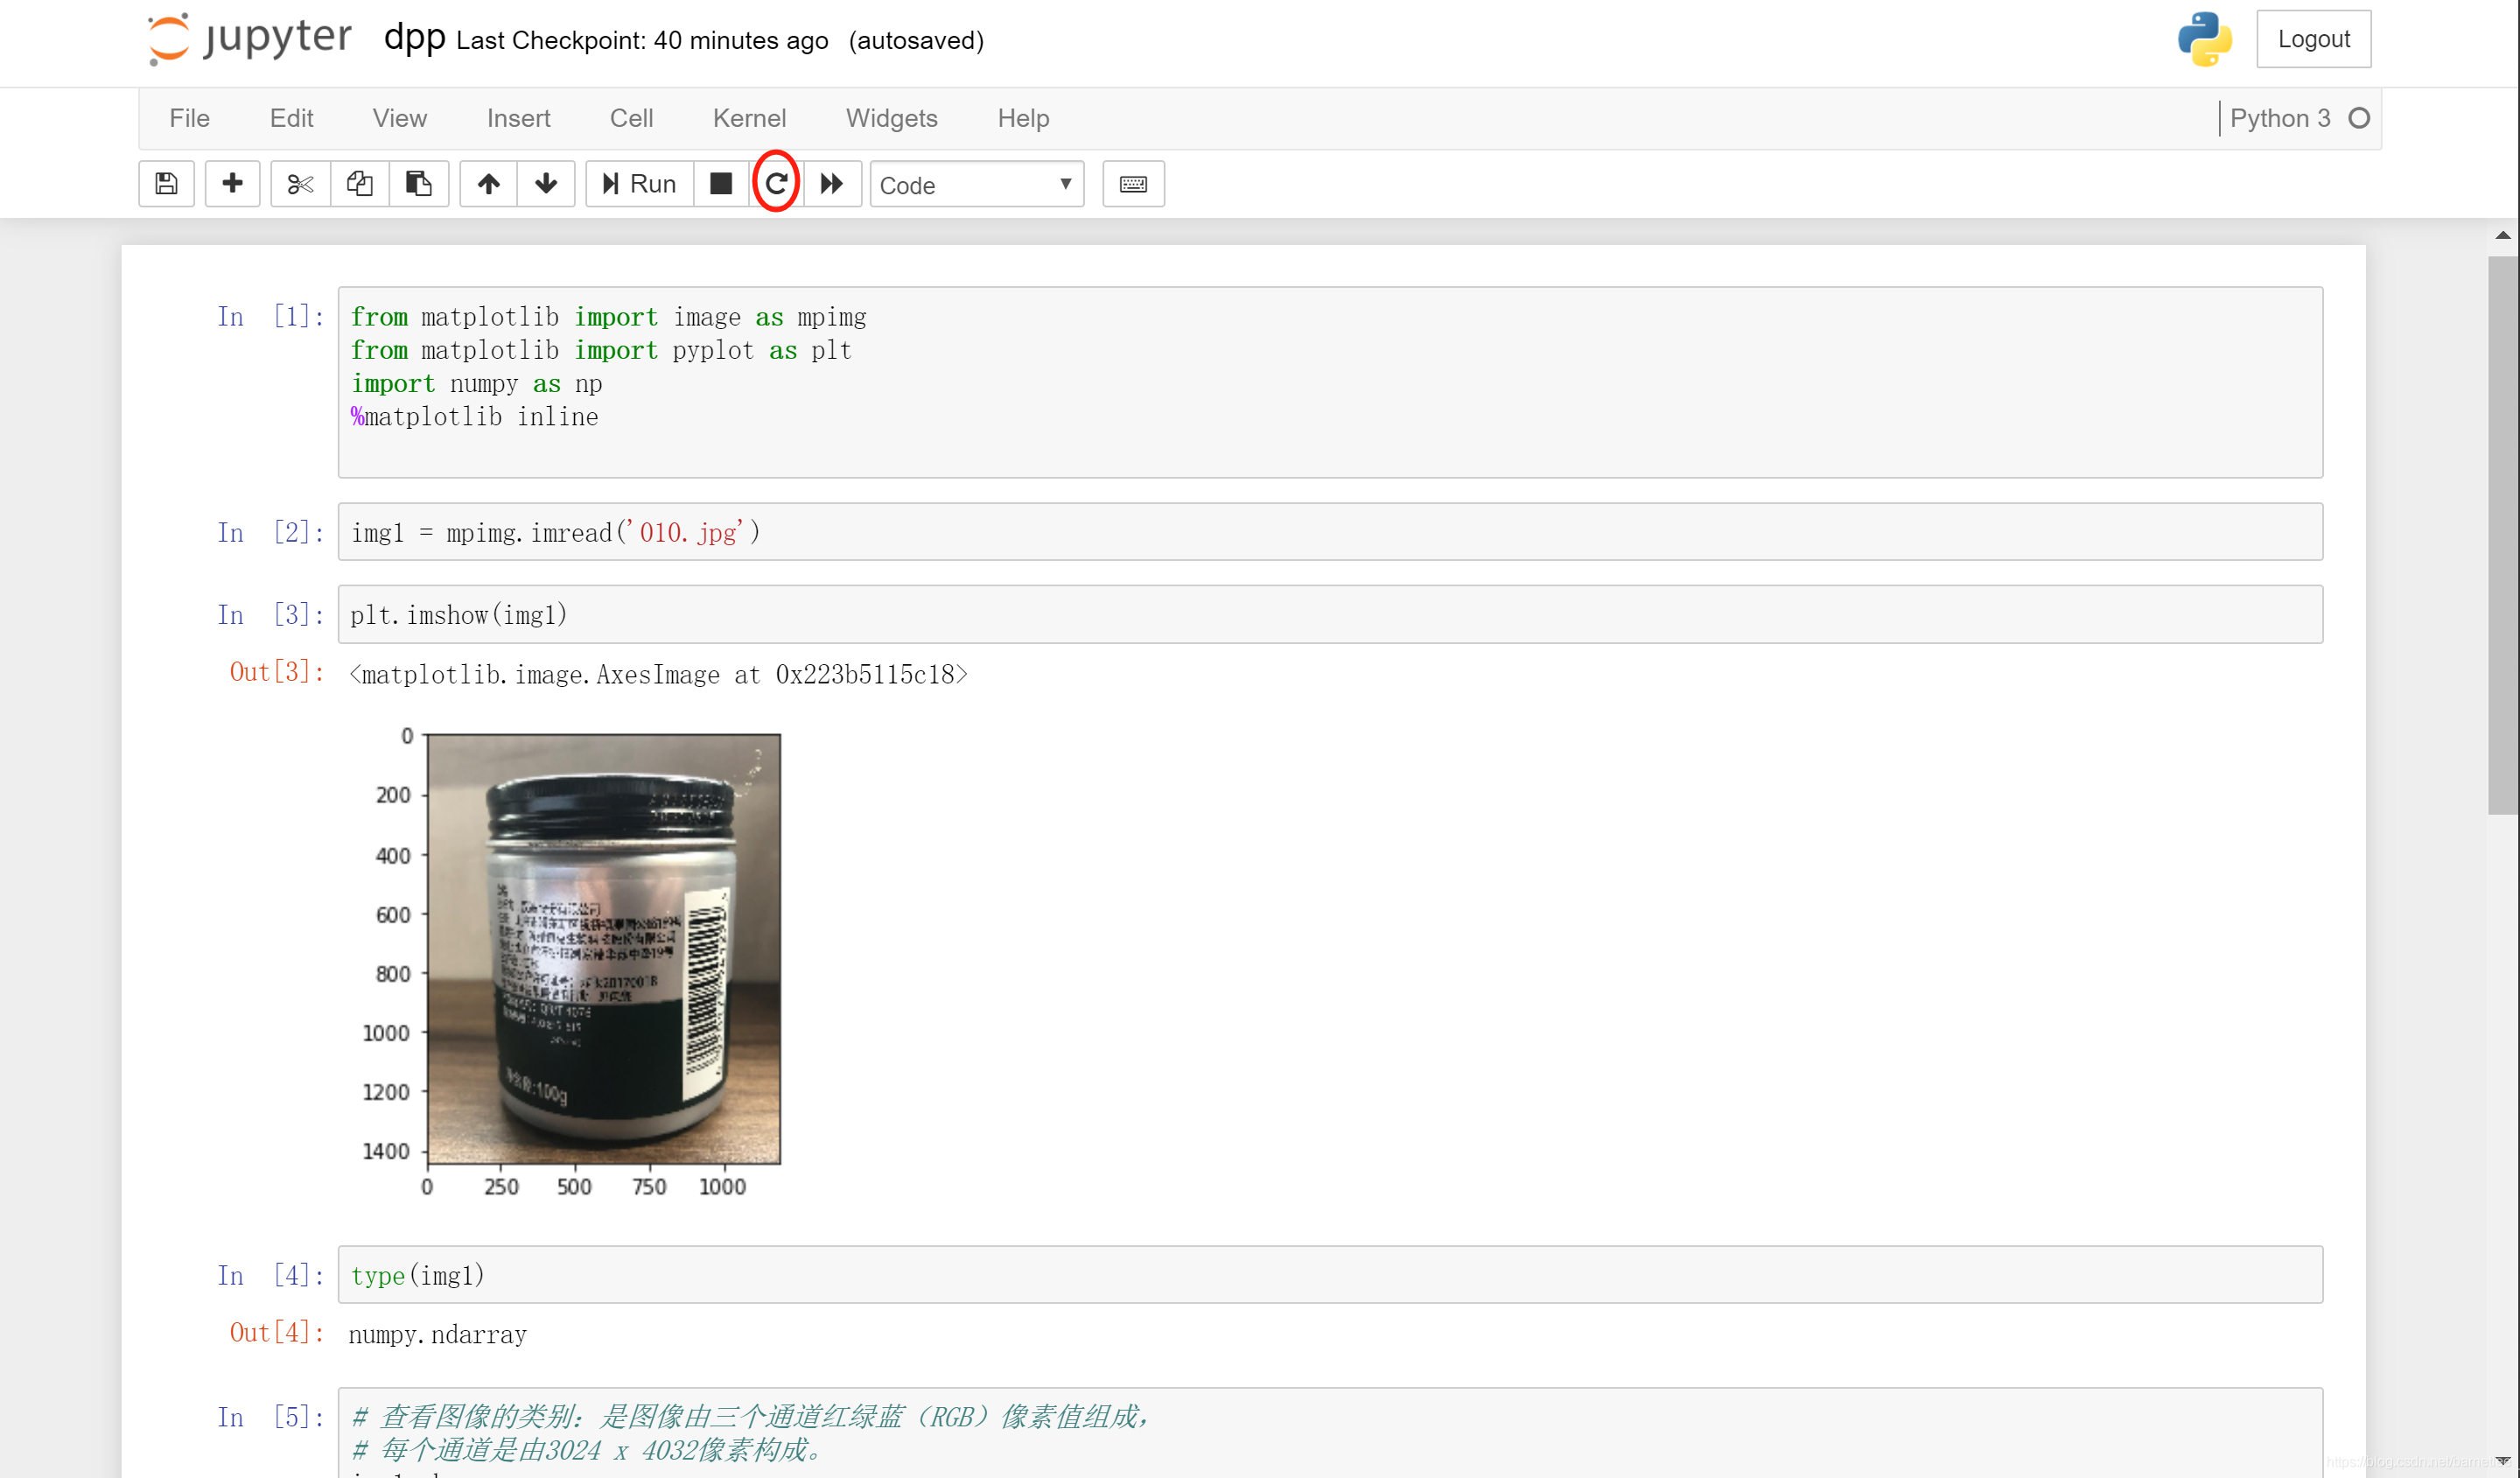Restart the kernel circled icon

click(776, 184)
